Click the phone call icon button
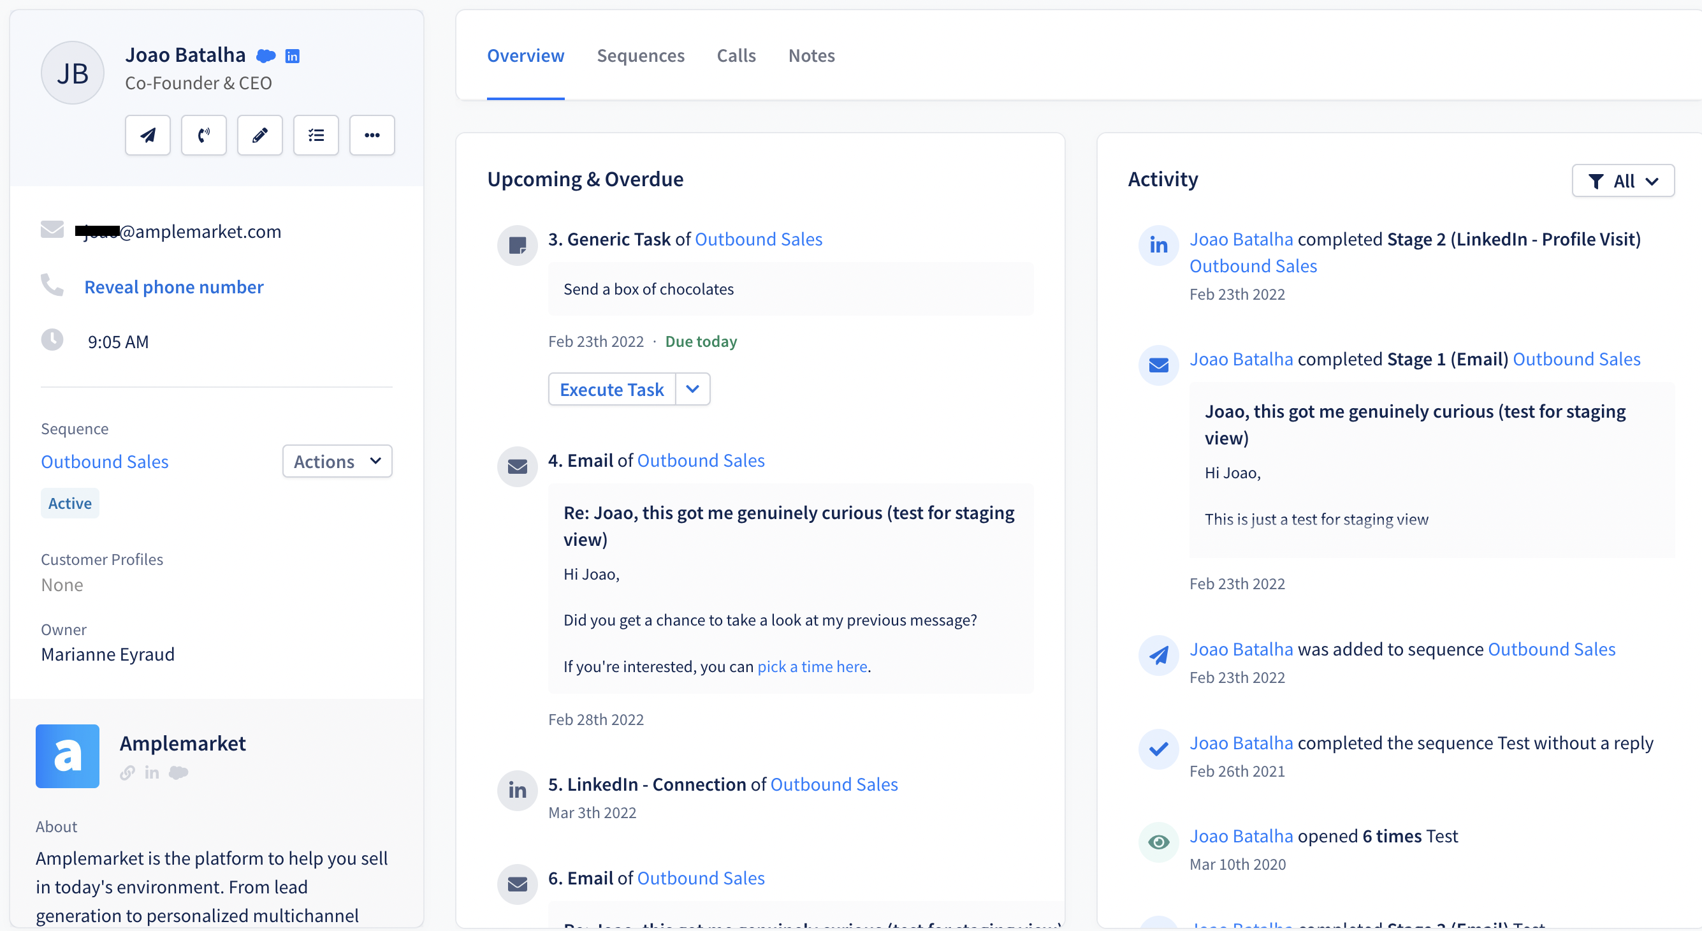Screen dimensions: 1702x931 coord(203,135)
